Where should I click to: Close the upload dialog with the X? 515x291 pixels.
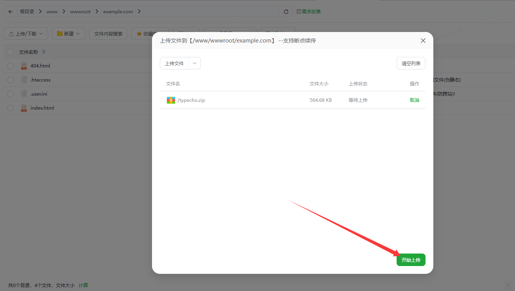coord(423,41)
